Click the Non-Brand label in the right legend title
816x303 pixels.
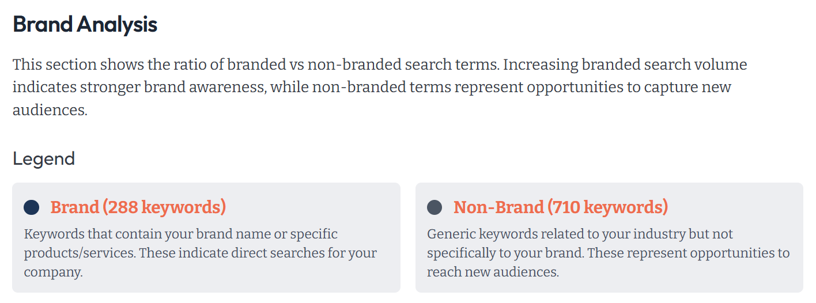tap(498, 207)
